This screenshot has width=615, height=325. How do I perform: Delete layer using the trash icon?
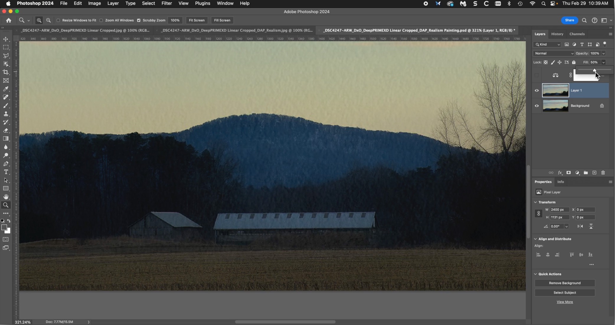point(603,173)
